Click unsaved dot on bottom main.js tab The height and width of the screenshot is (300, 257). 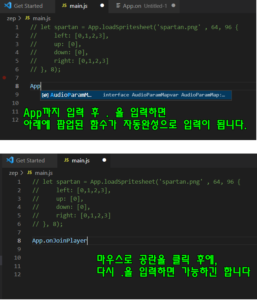[x=104, y=160]
